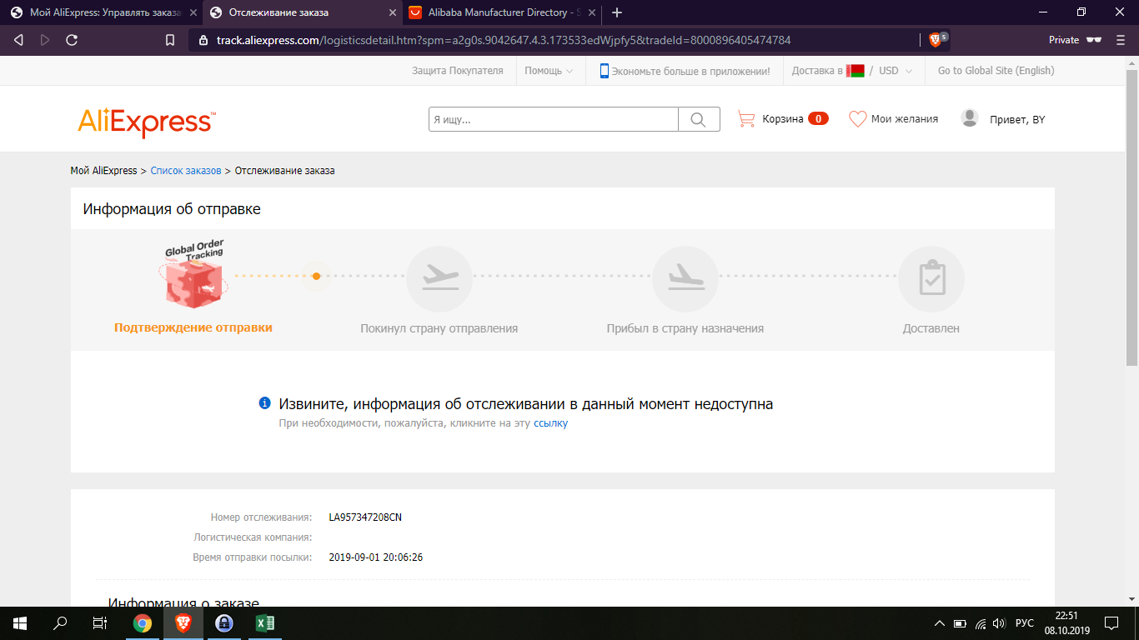This screenshot has width=1139, height=640.
Task: Go forward with the browser forward arrow
Action: pos(45,40)
